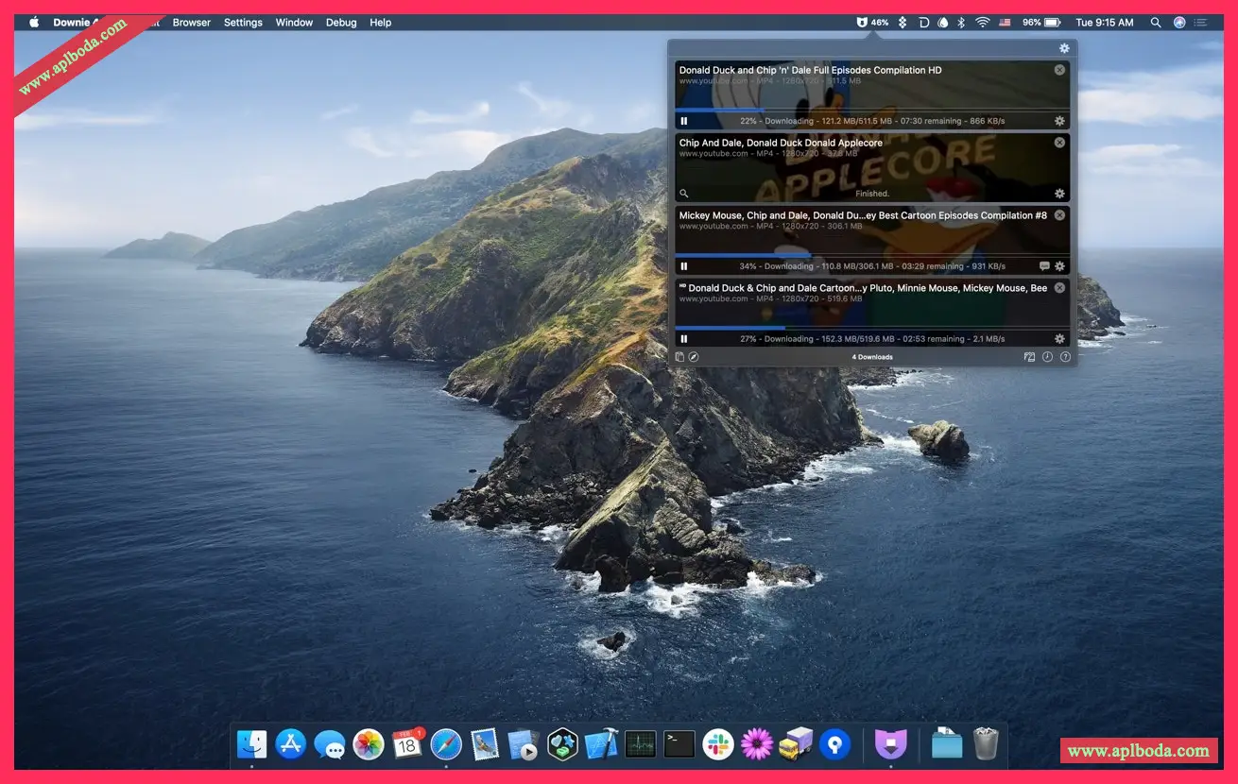Click the Compilation #8 download progress bar
The image size is (1238, 784).
click(871, 255)
